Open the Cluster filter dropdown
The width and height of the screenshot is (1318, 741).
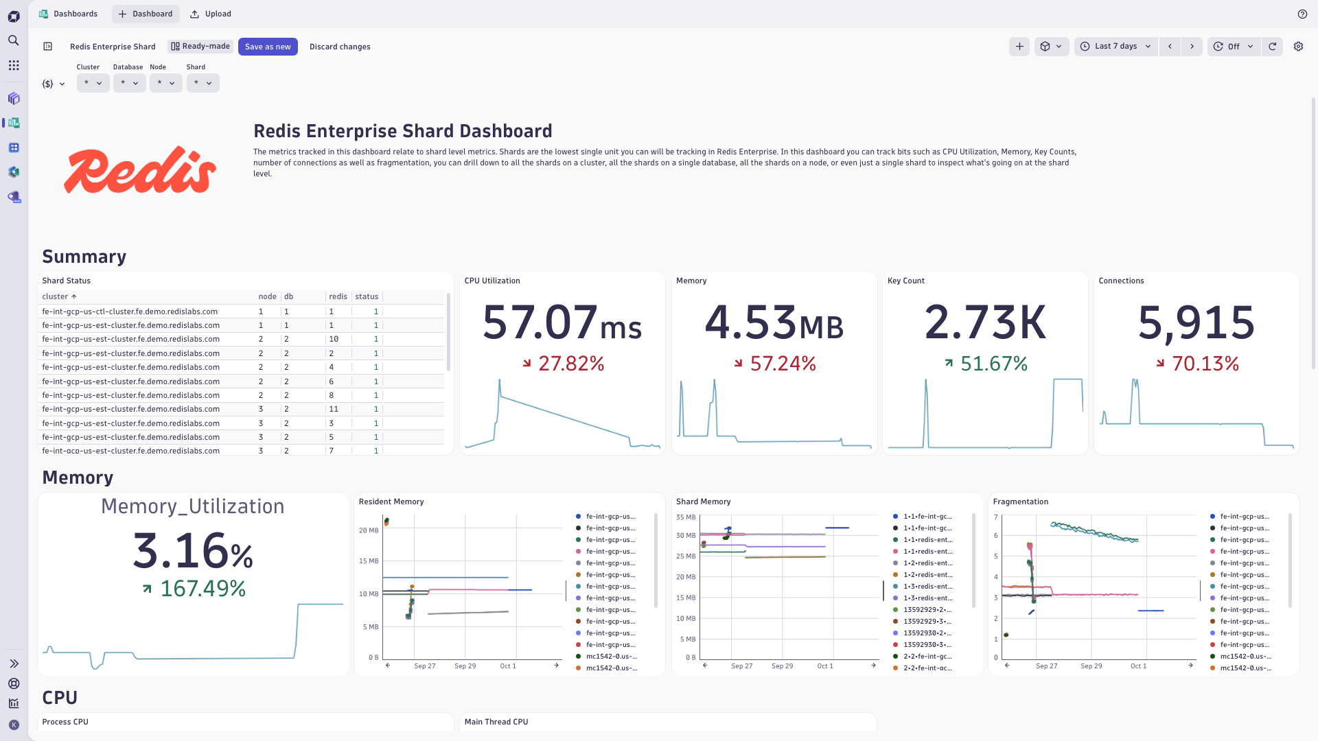[x=93, y=83]
